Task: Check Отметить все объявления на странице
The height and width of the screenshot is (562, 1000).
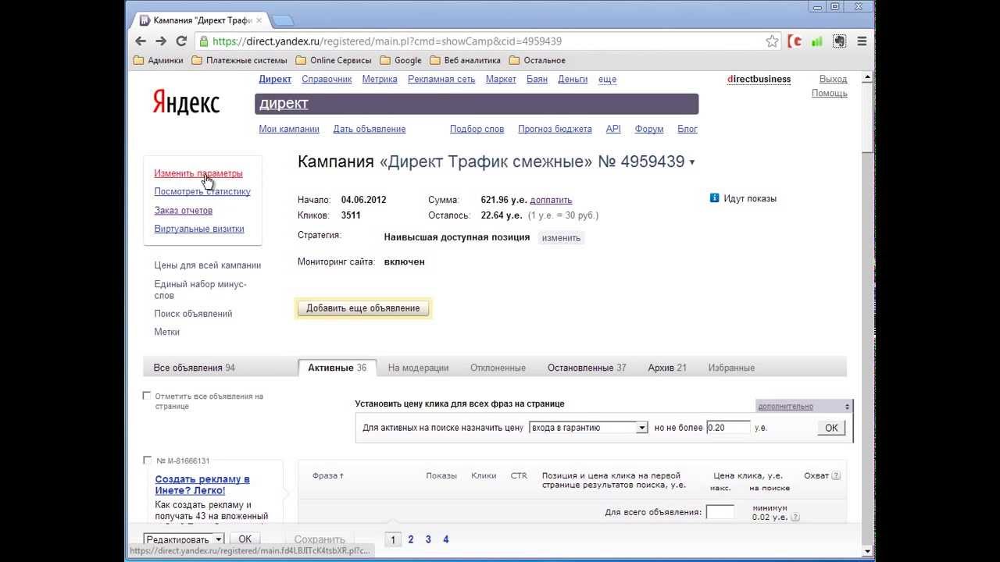Action: point(146,396)
